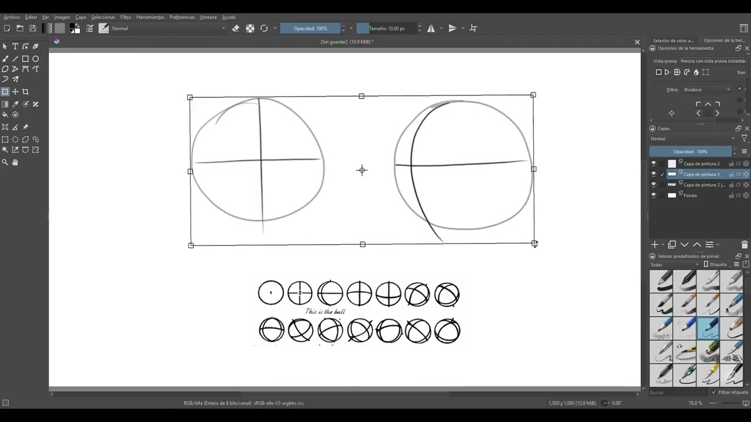The width and height of the screenshot is (751, 422).
Task: Move layer up with the up arrow
Action: pos(697,244)
